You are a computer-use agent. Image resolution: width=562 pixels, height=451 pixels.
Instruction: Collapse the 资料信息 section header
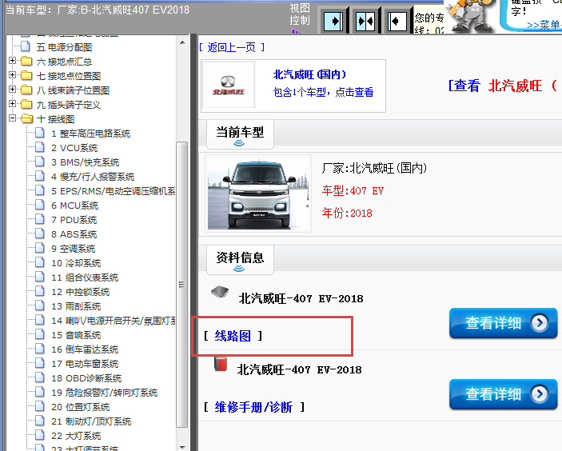240,260
